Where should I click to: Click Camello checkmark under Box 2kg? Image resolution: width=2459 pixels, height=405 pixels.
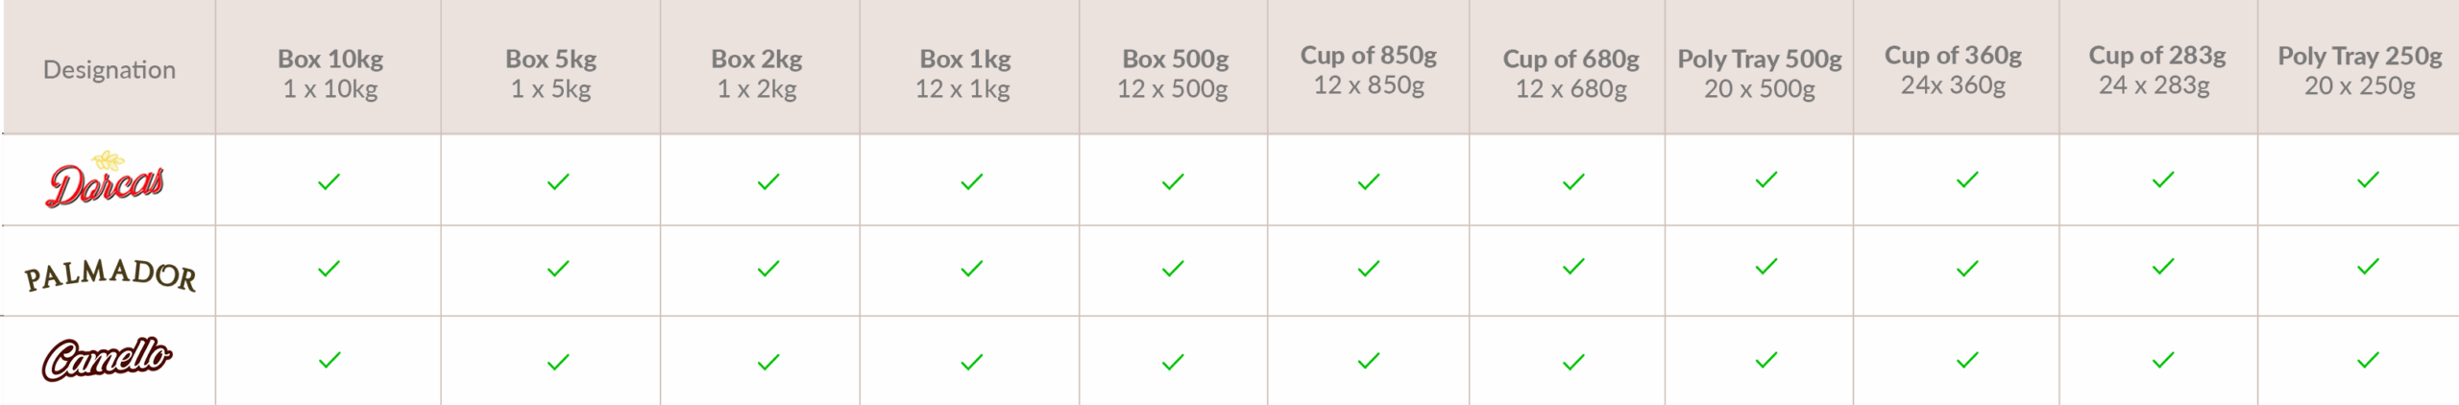[768, 362]
